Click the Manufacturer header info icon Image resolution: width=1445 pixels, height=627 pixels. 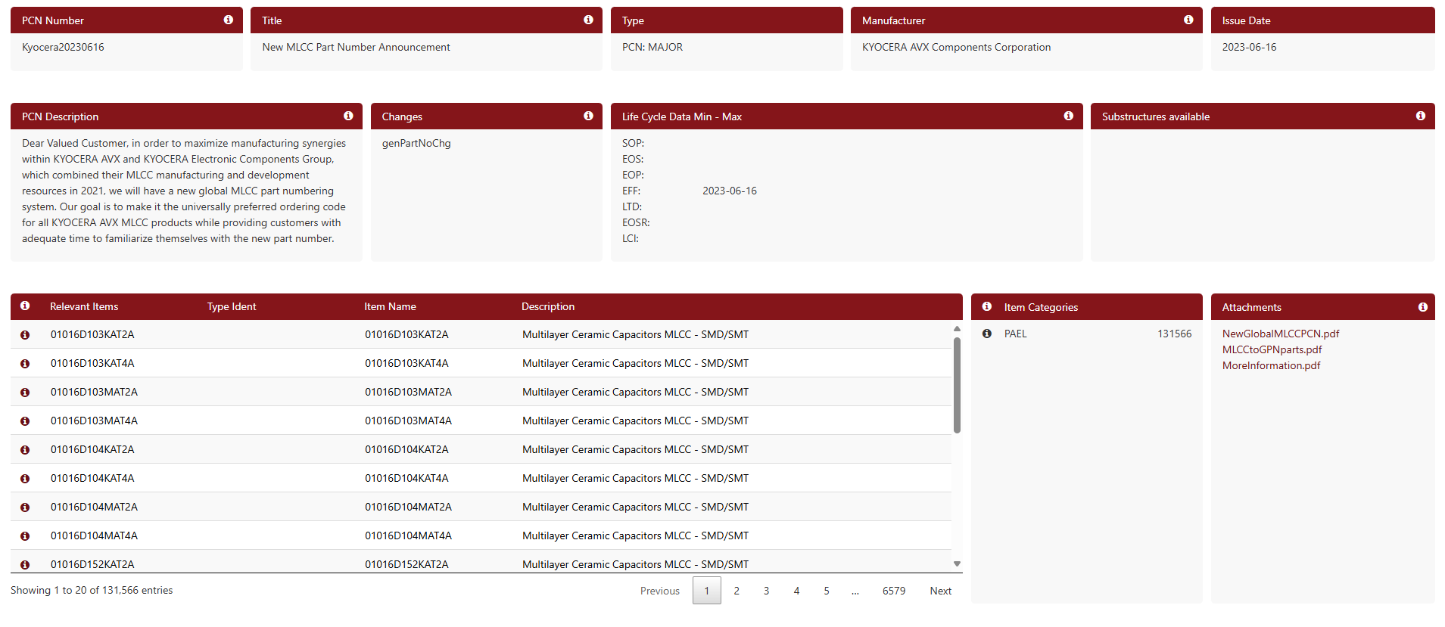(1188, 20)
